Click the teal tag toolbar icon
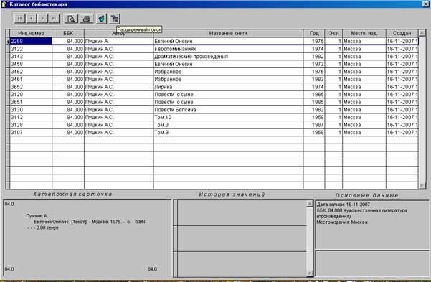This screenshot has width=431, height=282. click(101, 19)
